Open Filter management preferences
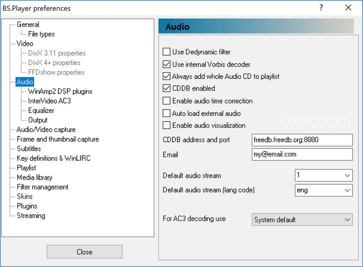 (42, 187)
